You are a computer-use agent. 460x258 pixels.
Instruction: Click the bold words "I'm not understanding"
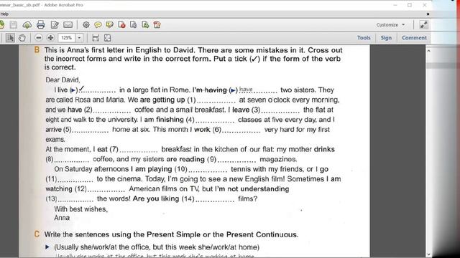click(252, 189)
